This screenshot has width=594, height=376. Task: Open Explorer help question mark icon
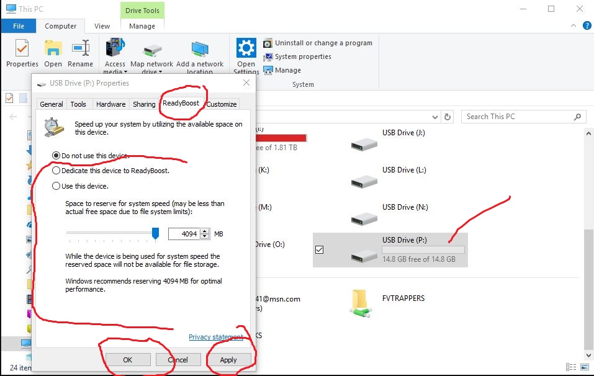tap(587, 25)
